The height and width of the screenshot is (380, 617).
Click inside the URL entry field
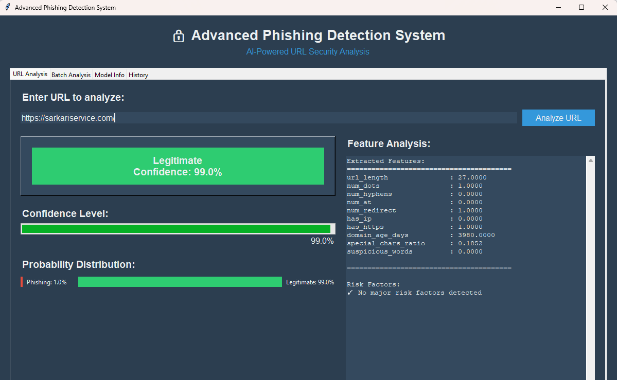pos(268,118)
